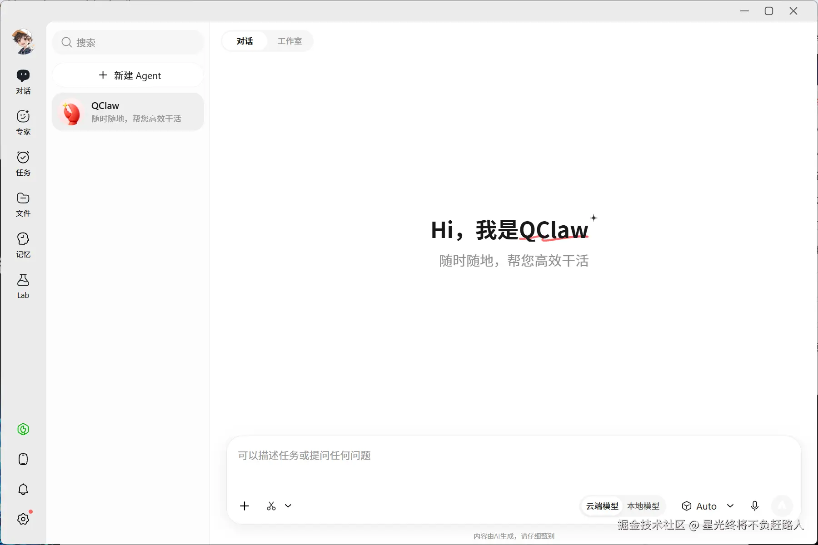Viewport: 818px width, 545px height.
Task: Open the mobile phone icon in the sidebar
Action: click(x=23, y=459)
